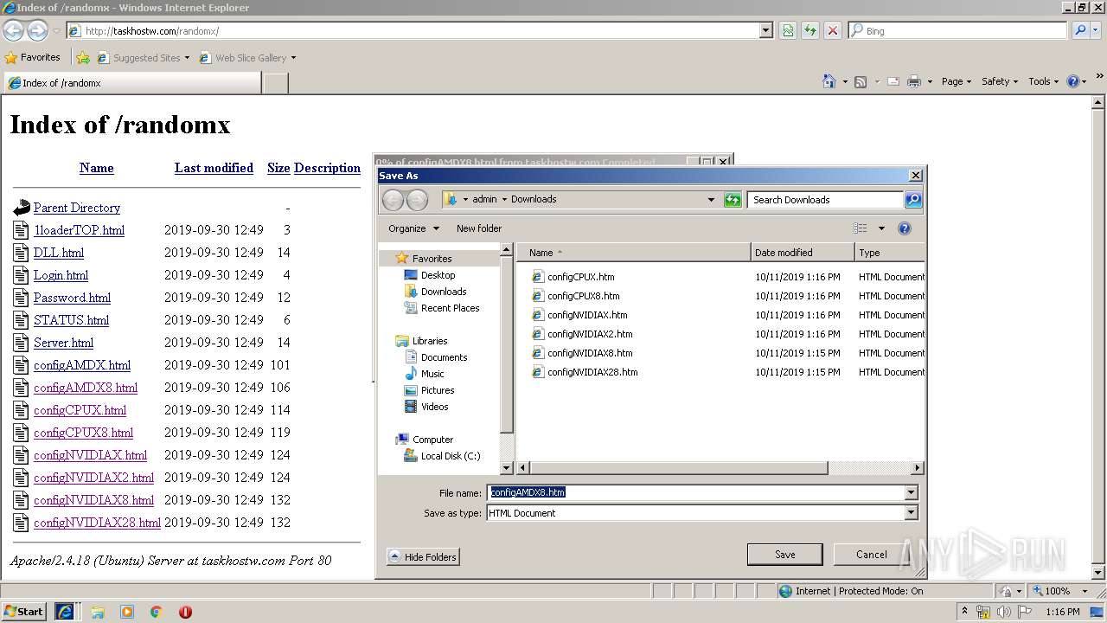
Task: Expand the view options arrow in Save As
Action: point(881,228)
